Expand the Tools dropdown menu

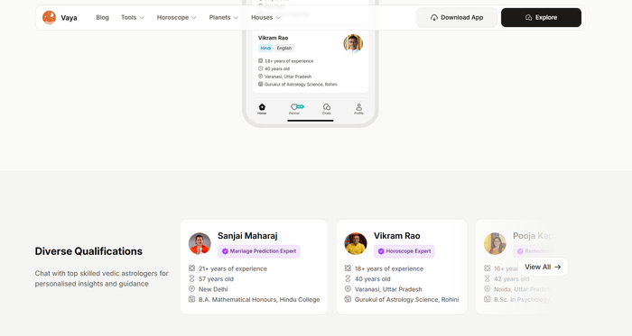click(133, 18)
